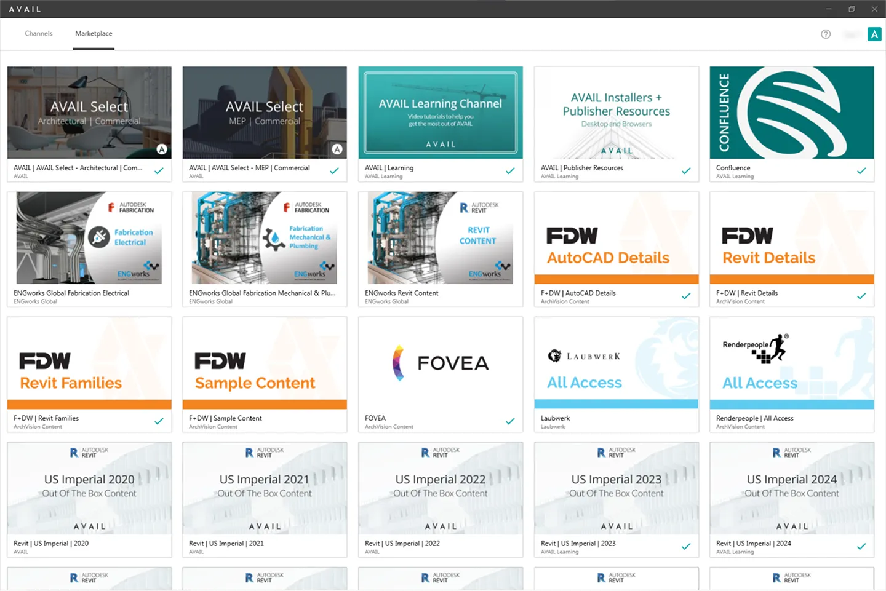Viewport: 886px width, 591px height.
Task: Click Autodesk Fabrication logo on Fabrication Electrical card
Action: pyautogui.click(x=131, y=207)
